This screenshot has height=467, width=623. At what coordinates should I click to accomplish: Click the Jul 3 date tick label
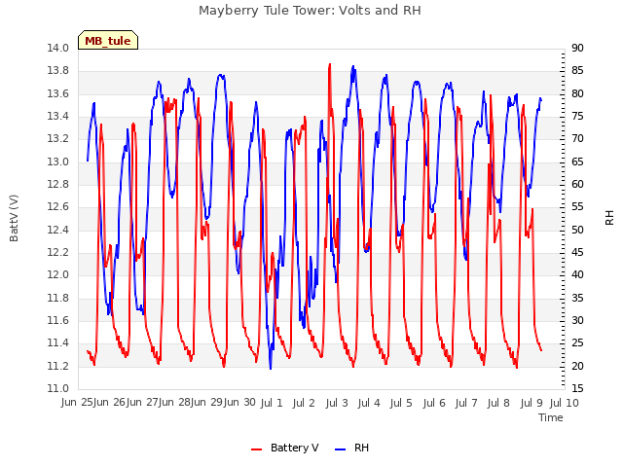(x=337, y=403)
